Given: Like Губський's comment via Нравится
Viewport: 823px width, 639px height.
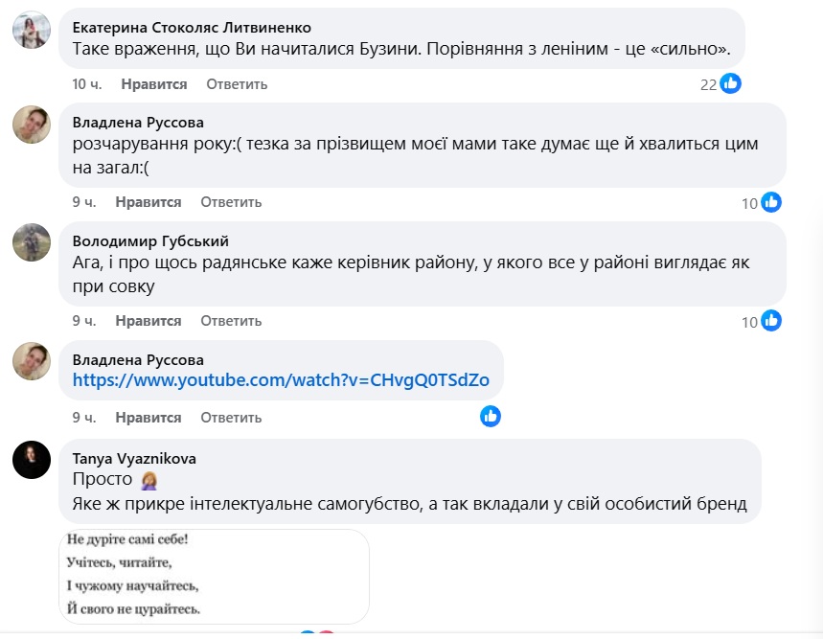Looking at the screenshot, I should pos(149,321).
